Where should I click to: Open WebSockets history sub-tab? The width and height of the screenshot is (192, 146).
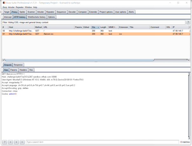37,17
